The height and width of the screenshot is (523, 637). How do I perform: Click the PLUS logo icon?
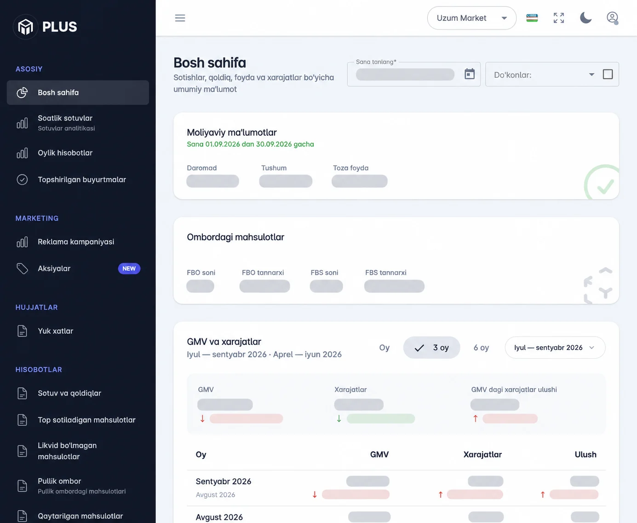tap(25, 27)
